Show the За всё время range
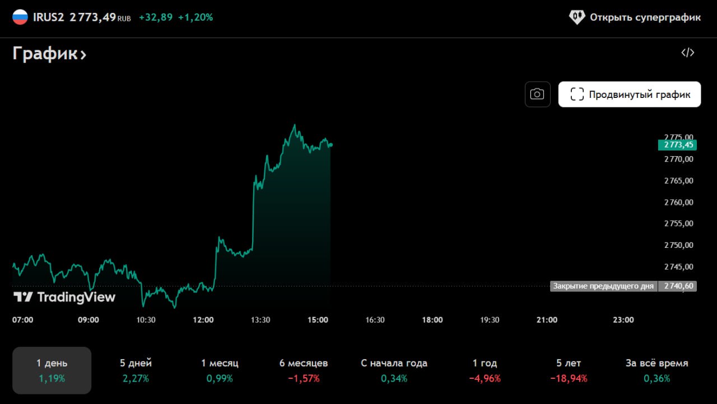The image size is (717, 404). click(x=657, y=370)
